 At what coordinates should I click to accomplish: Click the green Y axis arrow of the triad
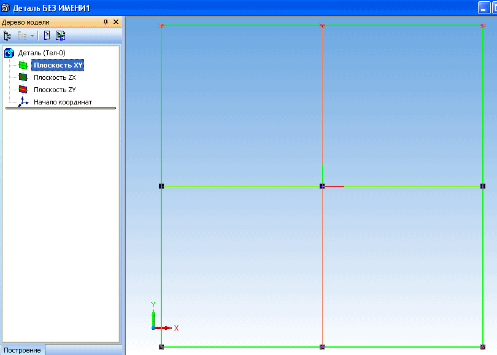[x=153, y=318]
